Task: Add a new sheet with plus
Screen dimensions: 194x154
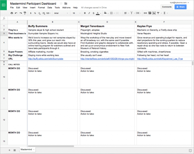Action: pos(9,150)
